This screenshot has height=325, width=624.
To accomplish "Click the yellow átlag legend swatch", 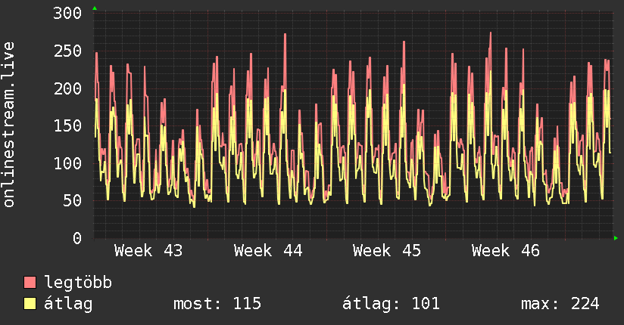I will point(30,303).
